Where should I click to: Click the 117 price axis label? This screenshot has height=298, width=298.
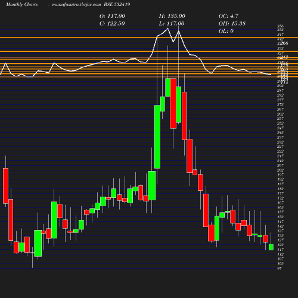(280, 250)
